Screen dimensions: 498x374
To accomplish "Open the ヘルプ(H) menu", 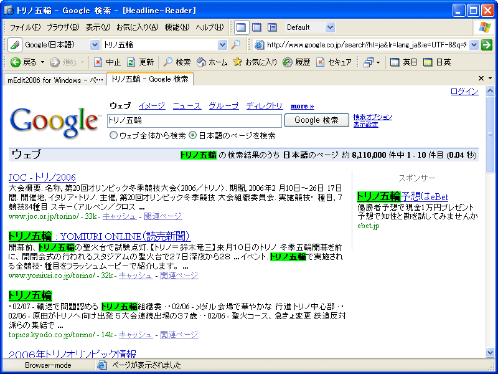I will point(210,27).
